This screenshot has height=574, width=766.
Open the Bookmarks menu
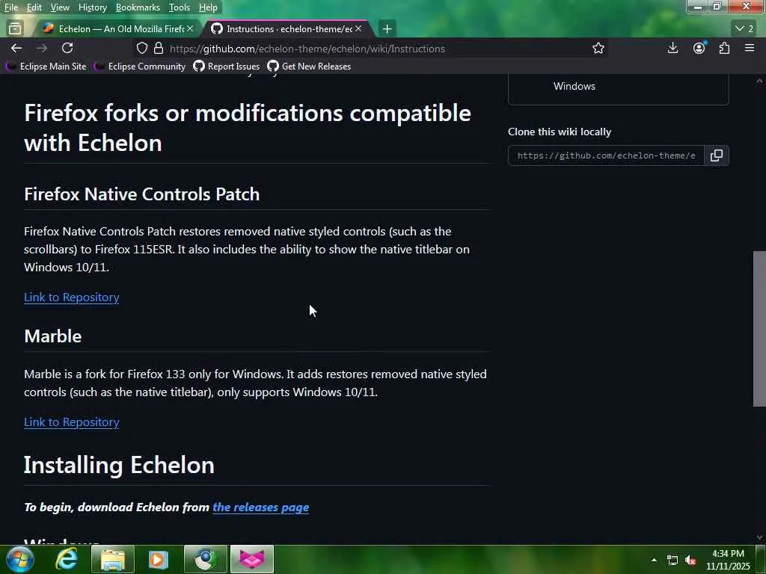tap(138, 7)
